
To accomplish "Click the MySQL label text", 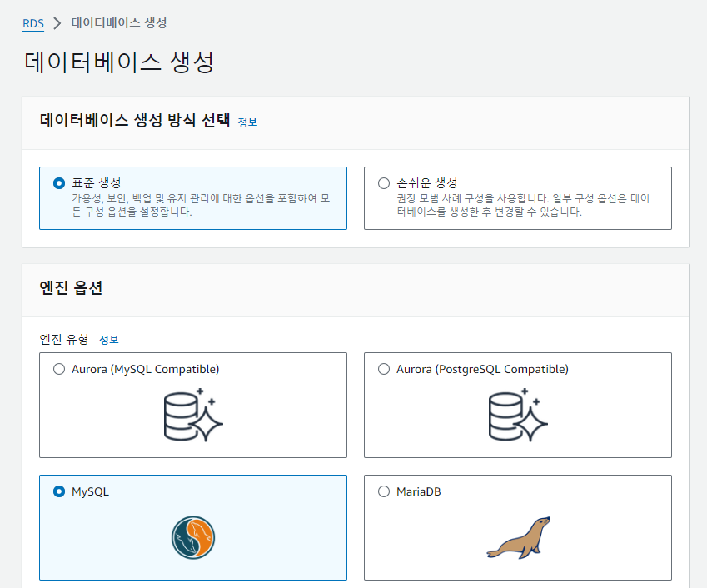I will pyautogui.click(x=90, y=491).
